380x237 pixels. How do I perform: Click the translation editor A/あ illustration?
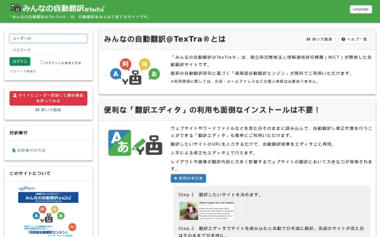coord(135,143)
